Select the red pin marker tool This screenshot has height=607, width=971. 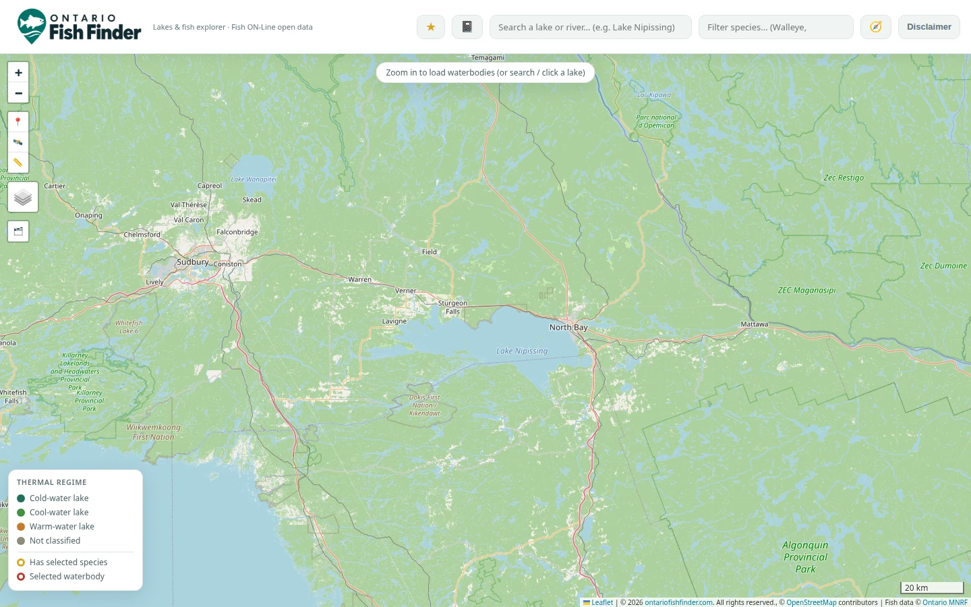18,122
